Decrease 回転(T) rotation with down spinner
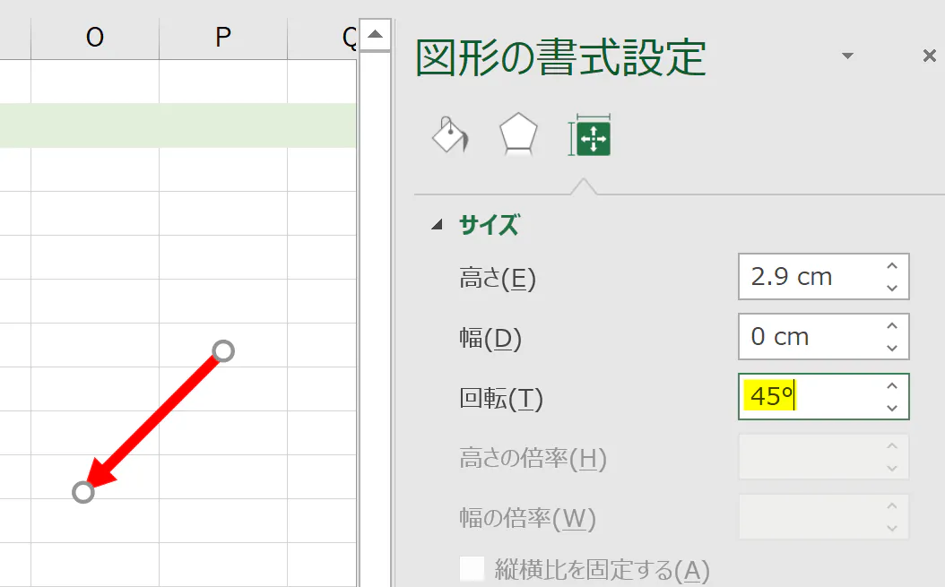The width and height of the screenshot is (945, 587). 892,408
